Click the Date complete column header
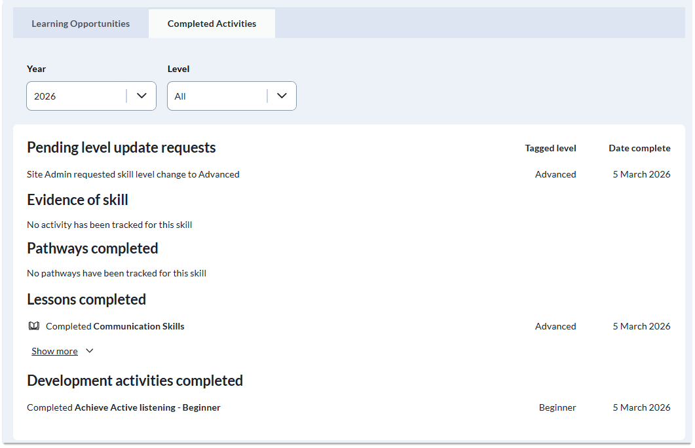Screen dimensions: 695x448 coord(639,148)
